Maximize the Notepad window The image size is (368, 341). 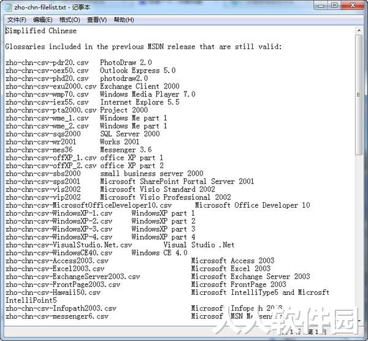point(334,6)
